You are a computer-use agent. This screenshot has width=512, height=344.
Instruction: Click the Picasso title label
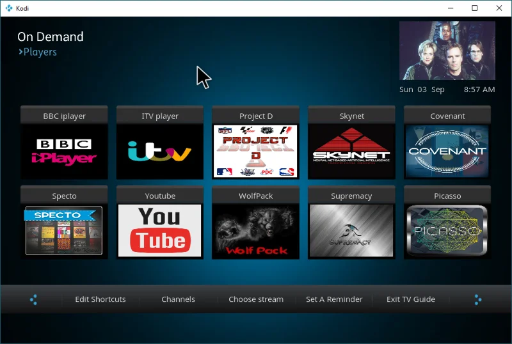tap(447, 196)
